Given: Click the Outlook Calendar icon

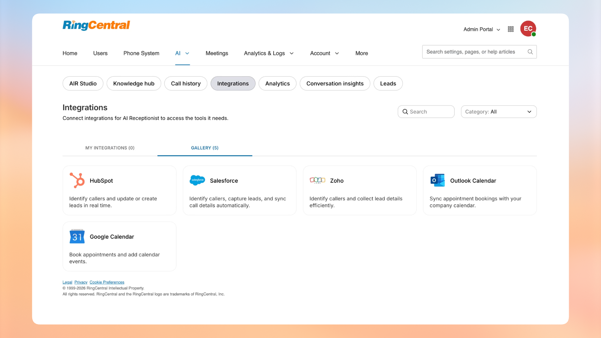Looking at the screenshot, I should click(x=437, y=180).
